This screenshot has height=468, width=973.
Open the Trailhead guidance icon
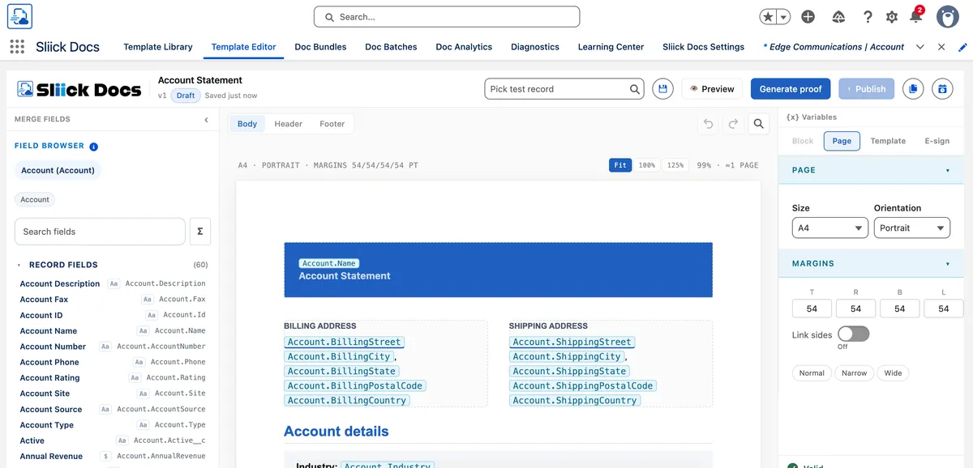pos(838,16)
